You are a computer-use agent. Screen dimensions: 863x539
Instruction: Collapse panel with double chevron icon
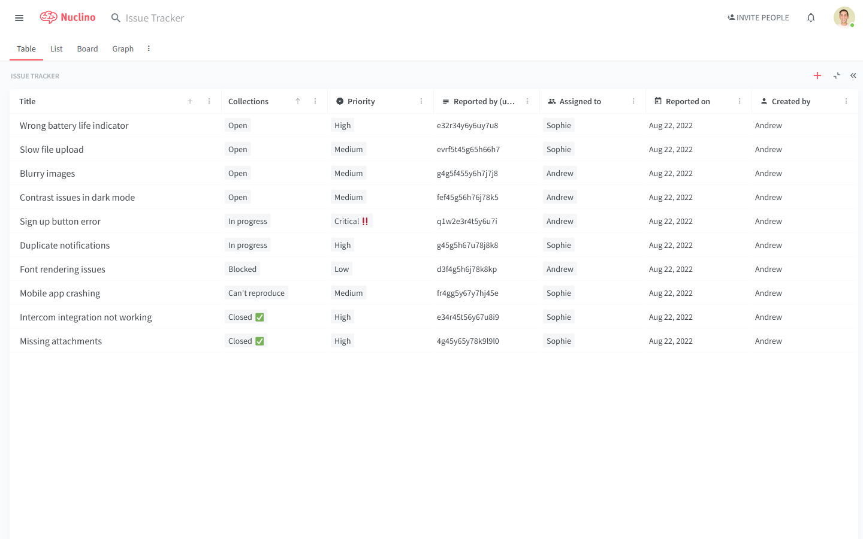pyautogui.click(x=853, y=75)
